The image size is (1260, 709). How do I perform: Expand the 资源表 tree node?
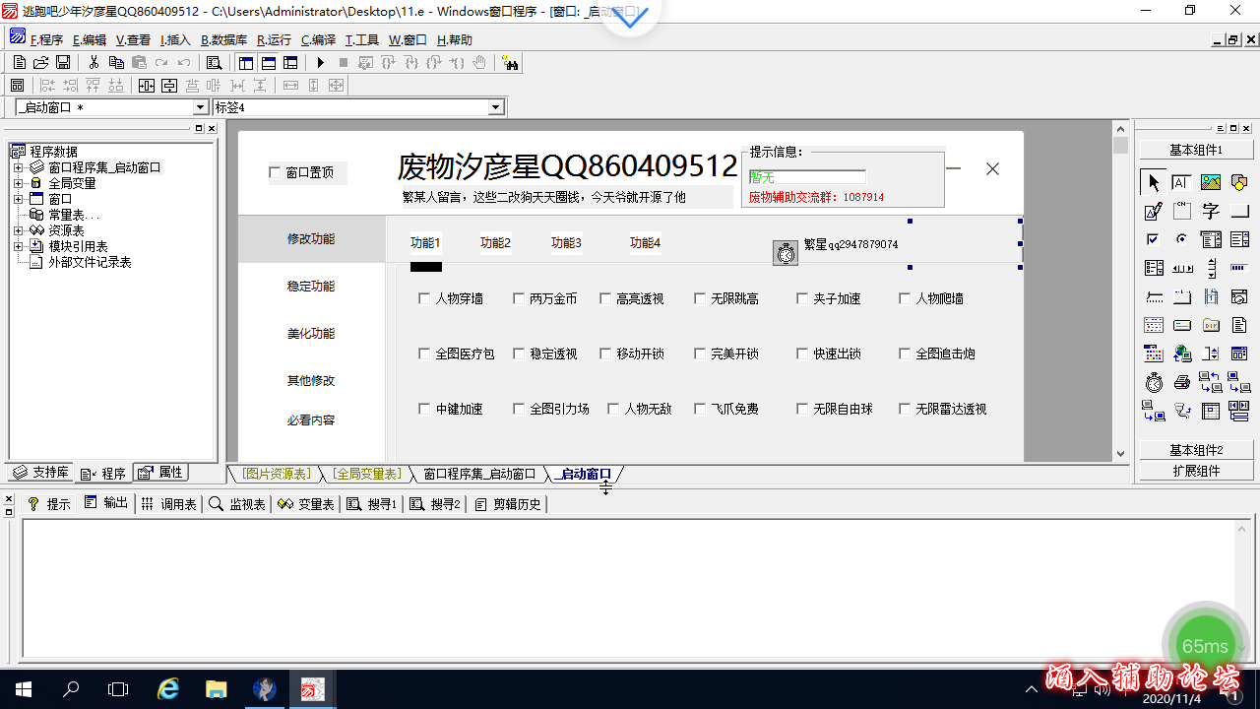coord(20,230)
